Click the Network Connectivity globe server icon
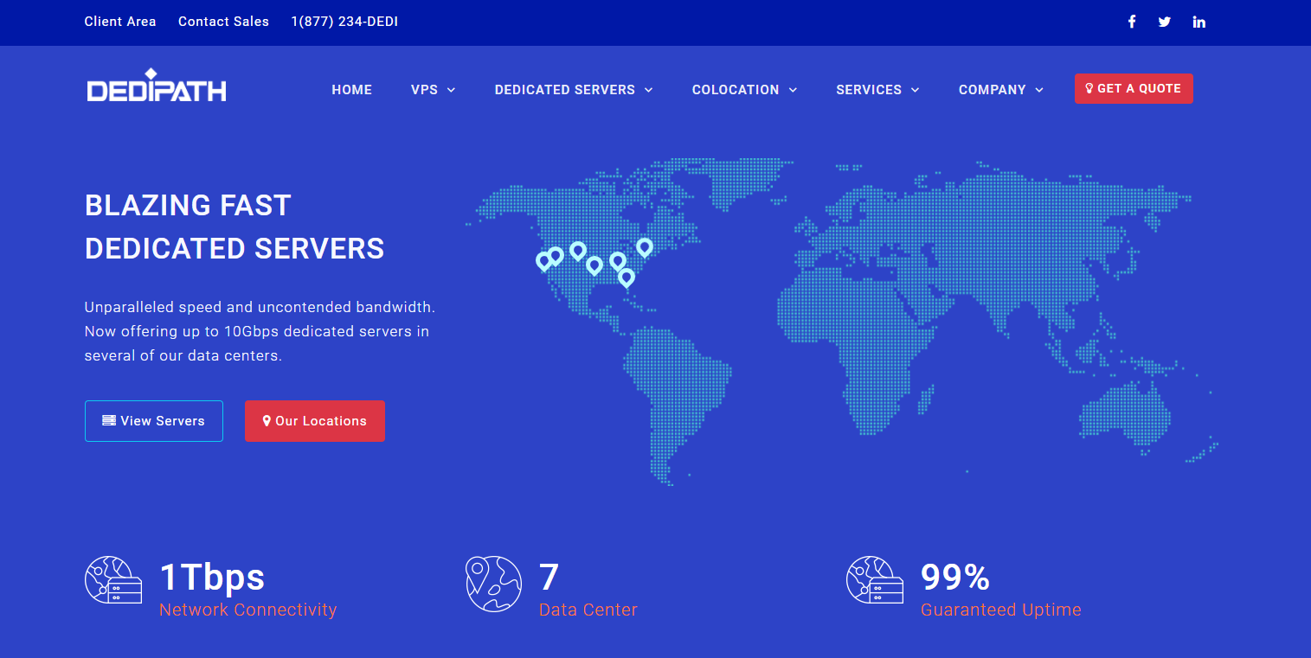 [113, 580]
